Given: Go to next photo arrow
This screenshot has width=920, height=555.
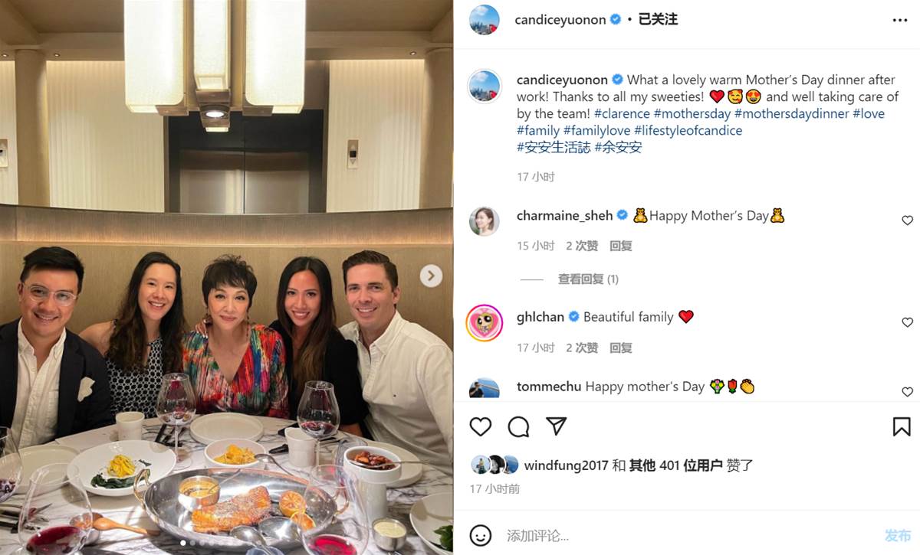Looking at the screenshot, I should (431, 276).
